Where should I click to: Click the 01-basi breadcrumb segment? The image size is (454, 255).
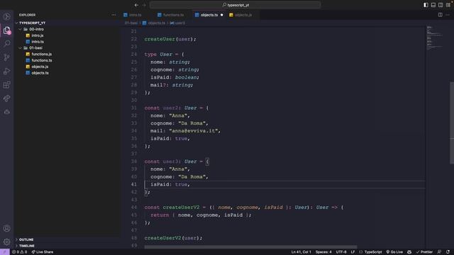click(x=131, y=23)
